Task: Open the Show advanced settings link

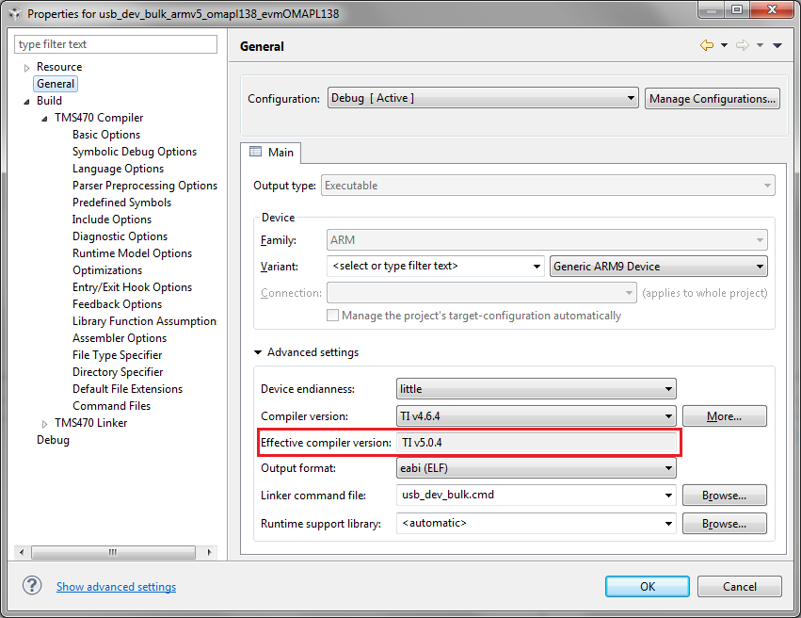Action: pyautogui.click(x=116, y=586)
